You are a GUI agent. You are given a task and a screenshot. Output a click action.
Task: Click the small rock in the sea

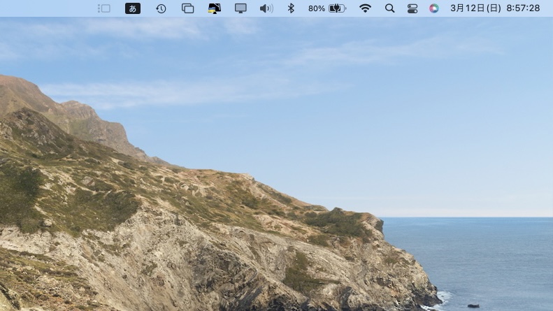pyautogui.click(x=474, y=305)
